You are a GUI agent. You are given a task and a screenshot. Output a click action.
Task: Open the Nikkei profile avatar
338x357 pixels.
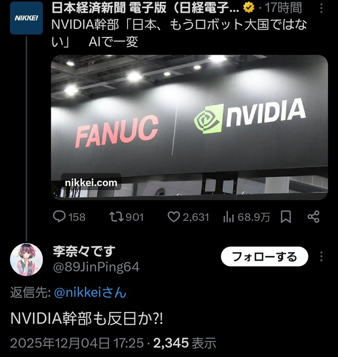pyautogui.click(x=26, y=18)
